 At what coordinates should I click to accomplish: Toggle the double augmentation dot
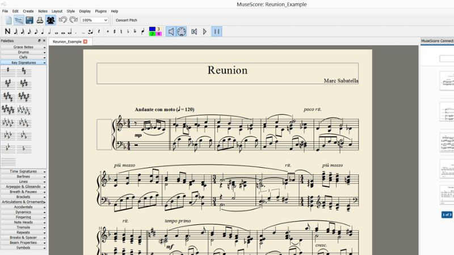click(x=83, y=33)
